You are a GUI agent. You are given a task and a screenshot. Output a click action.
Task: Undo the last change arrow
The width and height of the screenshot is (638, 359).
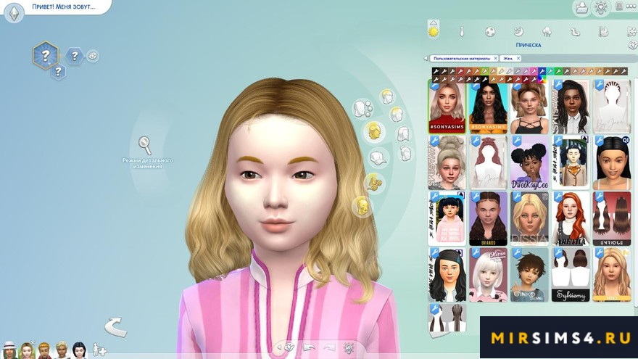click(x=310, y=348)
